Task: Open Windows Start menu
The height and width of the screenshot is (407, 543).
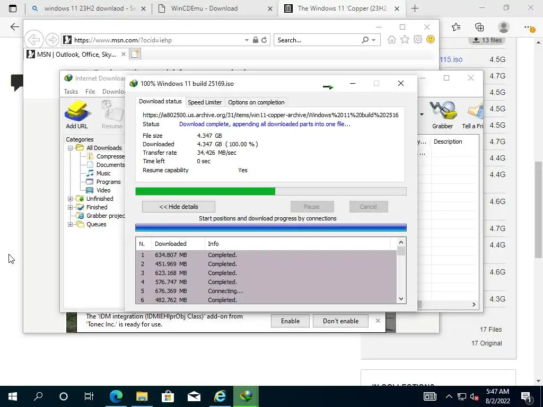Action: pyautogui.click(x=13, y=396)
